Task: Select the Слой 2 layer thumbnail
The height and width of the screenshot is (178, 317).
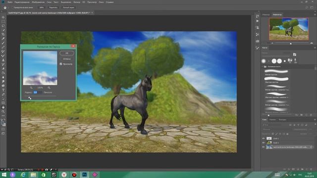Action: point(269,138)
